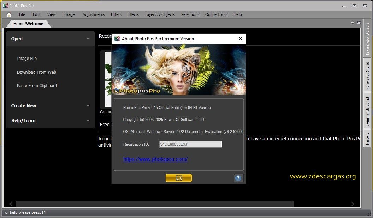Choose Download From Web option

pos(36,72)
